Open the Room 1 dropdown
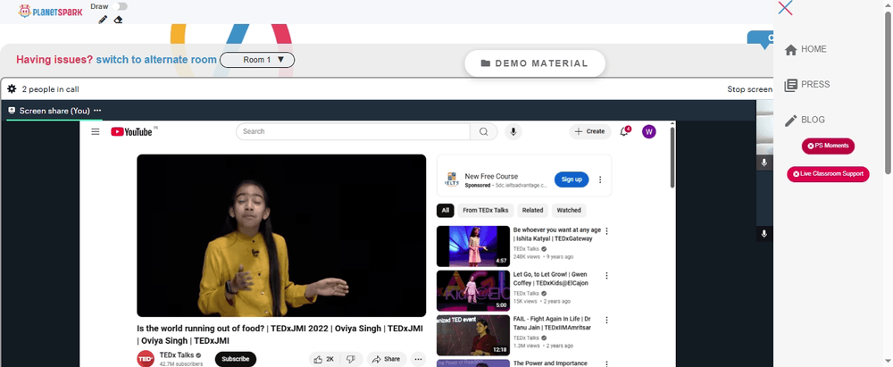Image resolution: width=893 pixels, height=367 pixels. pos(257,60)
